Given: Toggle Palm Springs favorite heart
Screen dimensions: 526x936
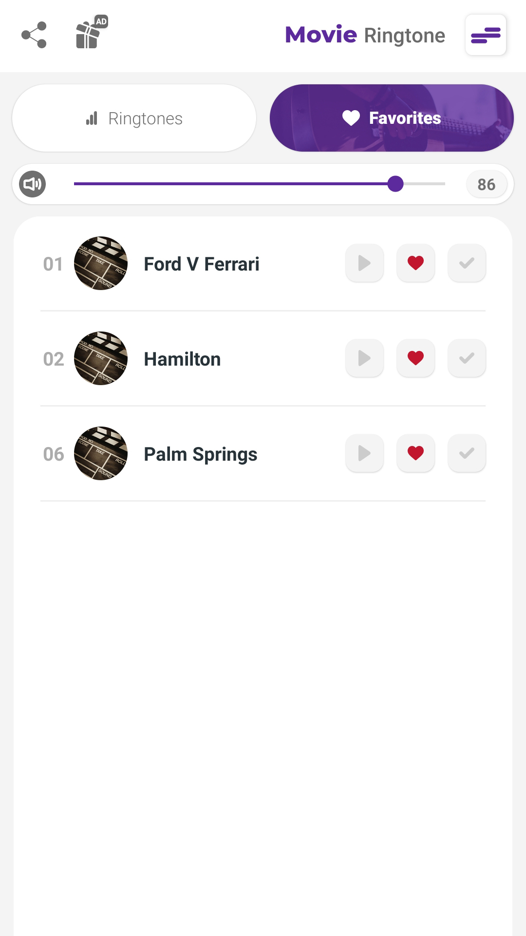Looking at the screenshot, I should [415, 453].
